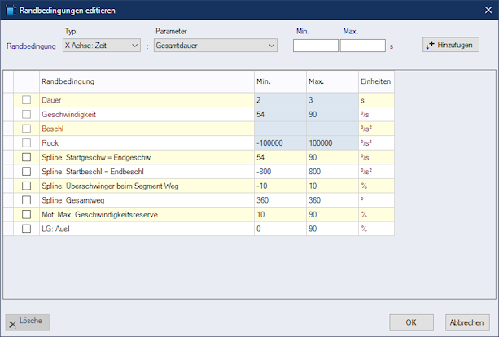This screenshot has width=499, height=337.
Task: Click the Randbedingung column header
Action: coord(146,81)
